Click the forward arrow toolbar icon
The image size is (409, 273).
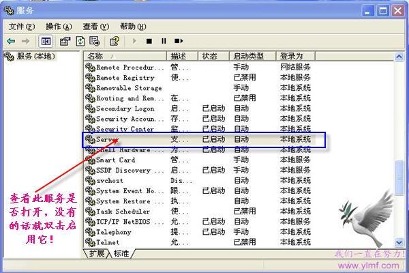(25, 41)
